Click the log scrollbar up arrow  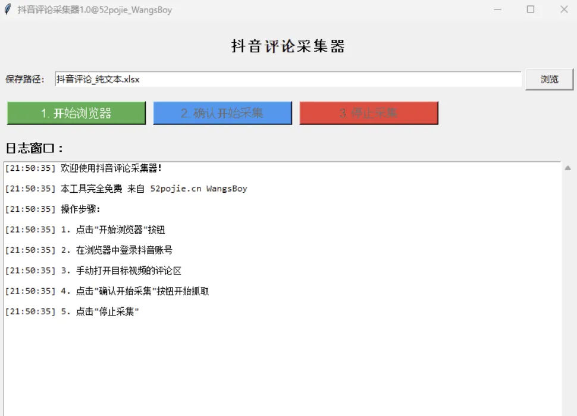[567, 168]
